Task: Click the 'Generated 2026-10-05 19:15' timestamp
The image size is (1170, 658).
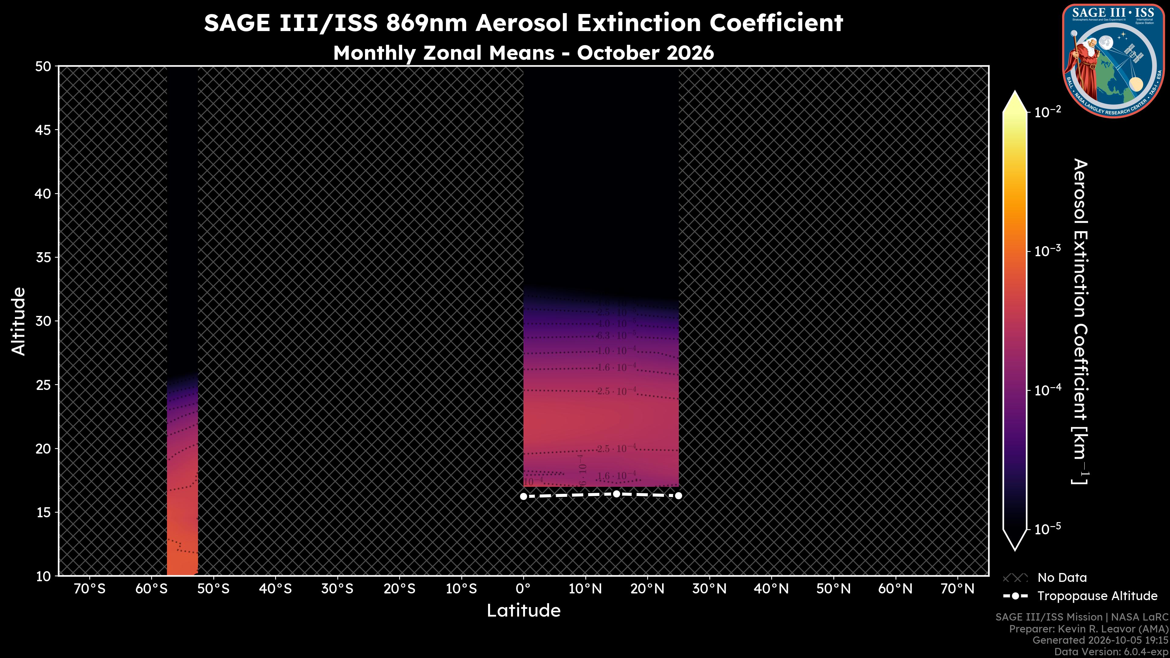Action: point(1100,640)
